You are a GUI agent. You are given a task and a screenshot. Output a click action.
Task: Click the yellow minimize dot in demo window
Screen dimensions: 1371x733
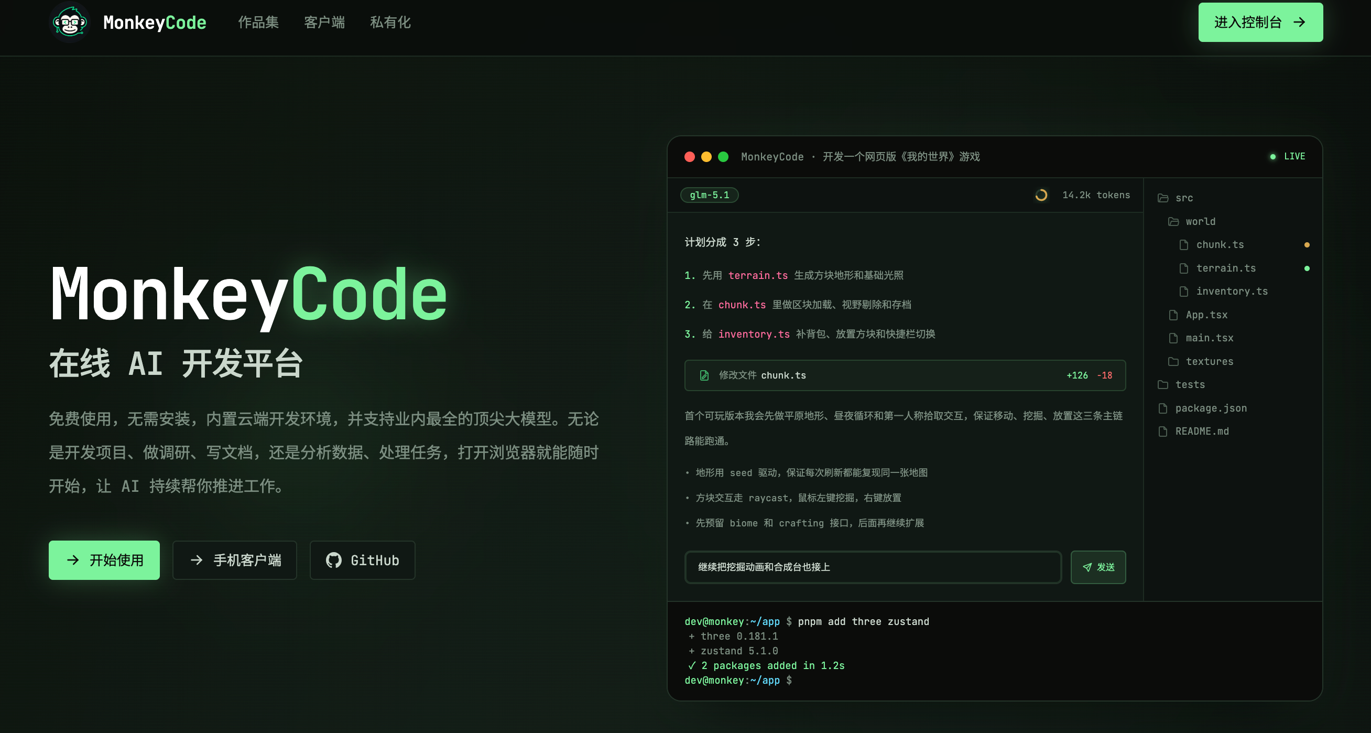[706, 156]
